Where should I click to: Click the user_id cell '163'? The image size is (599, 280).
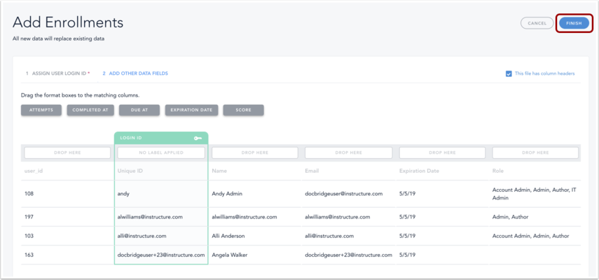(29, 255)
